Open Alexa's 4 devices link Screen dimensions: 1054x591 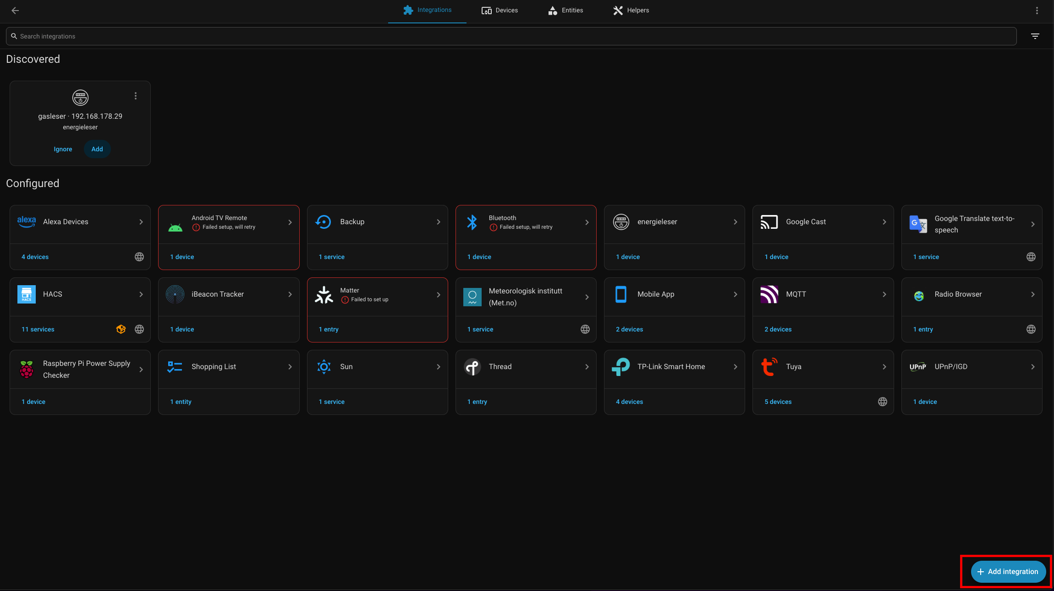(35, 257)
